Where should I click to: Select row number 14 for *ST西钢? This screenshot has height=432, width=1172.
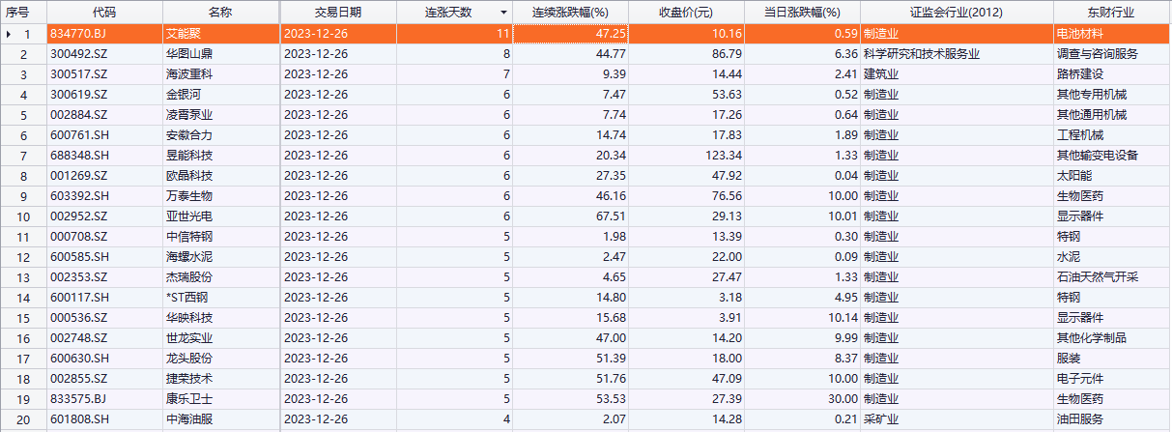27,298
